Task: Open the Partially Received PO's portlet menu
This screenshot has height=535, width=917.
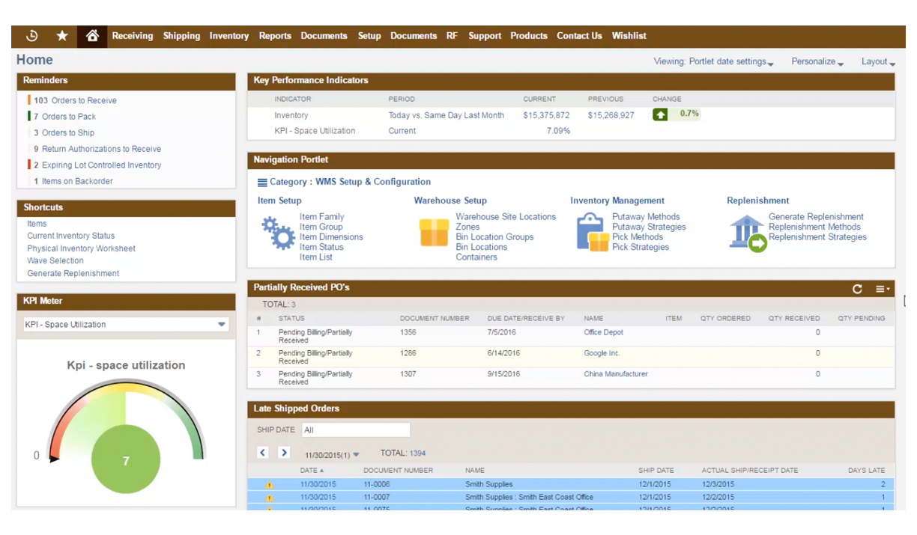Action: click(x=883, y=289)
